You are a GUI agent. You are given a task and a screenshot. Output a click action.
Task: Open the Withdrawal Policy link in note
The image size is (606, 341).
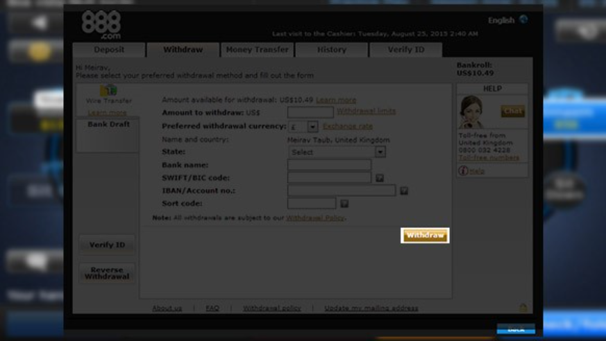pos(315,218)
